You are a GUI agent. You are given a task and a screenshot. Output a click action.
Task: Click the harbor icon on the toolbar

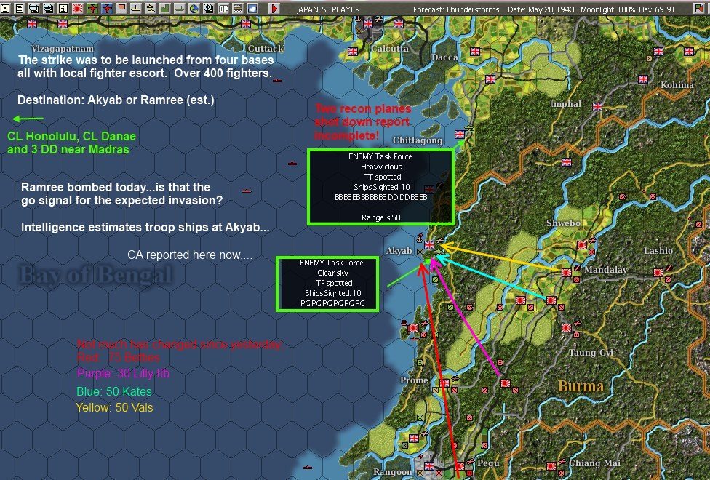pos(180,7)
